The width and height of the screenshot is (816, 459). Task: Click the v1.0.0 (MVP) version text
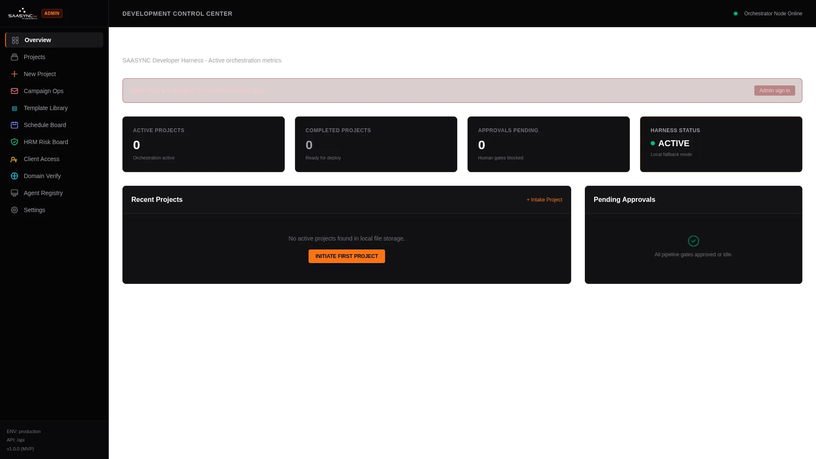coord(20,449)
